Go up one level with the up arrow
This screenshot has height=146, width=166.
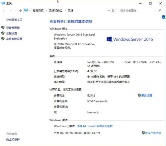pos(20,11)
